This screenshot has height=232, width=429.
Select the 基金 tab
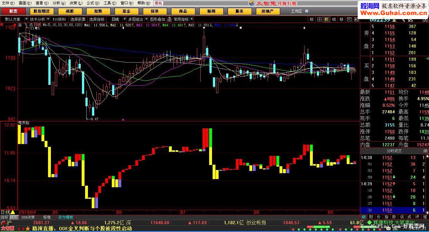pyautogui.click(x=127, y=11)
